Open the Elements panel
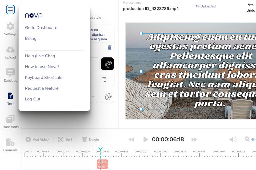256x170 pixels. point(10,145)
